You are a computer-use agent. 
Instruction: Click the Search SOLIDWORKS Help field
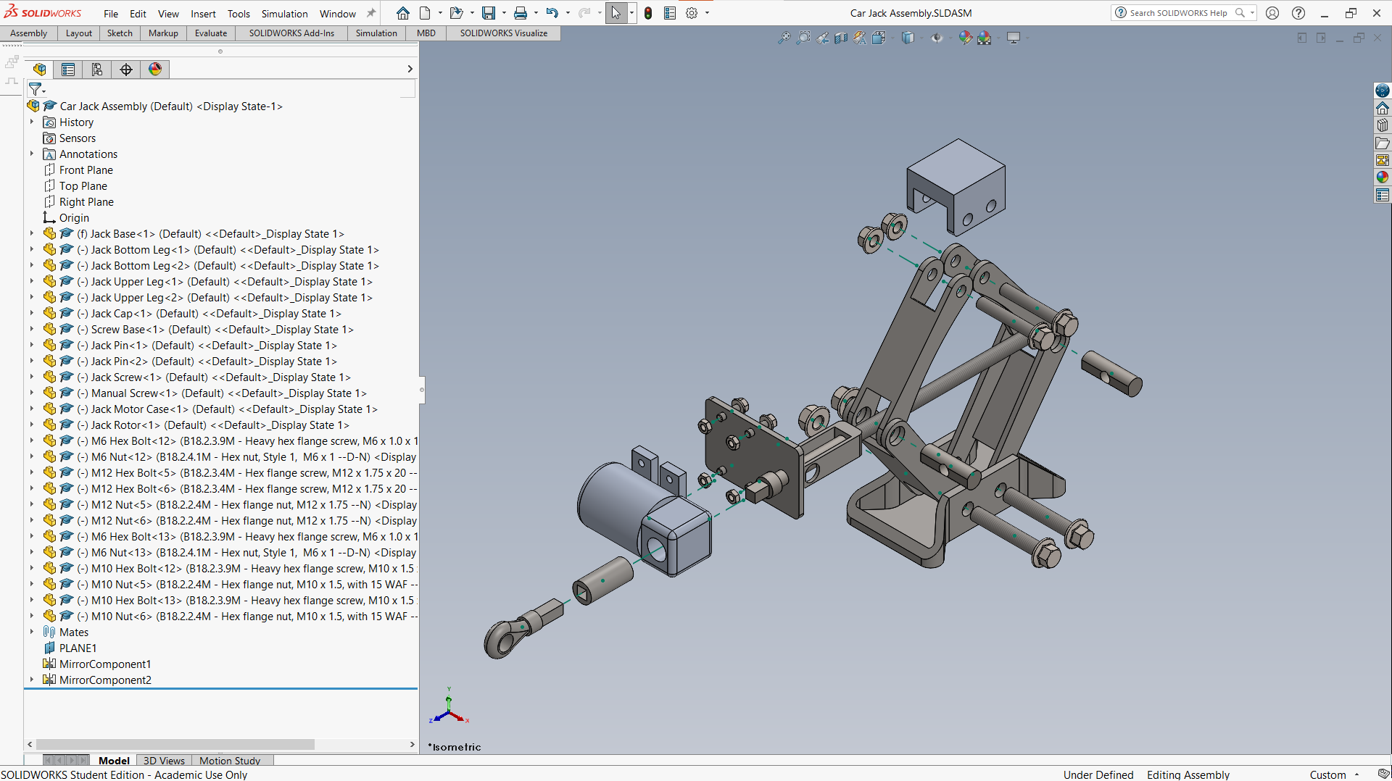point(1178,13)
